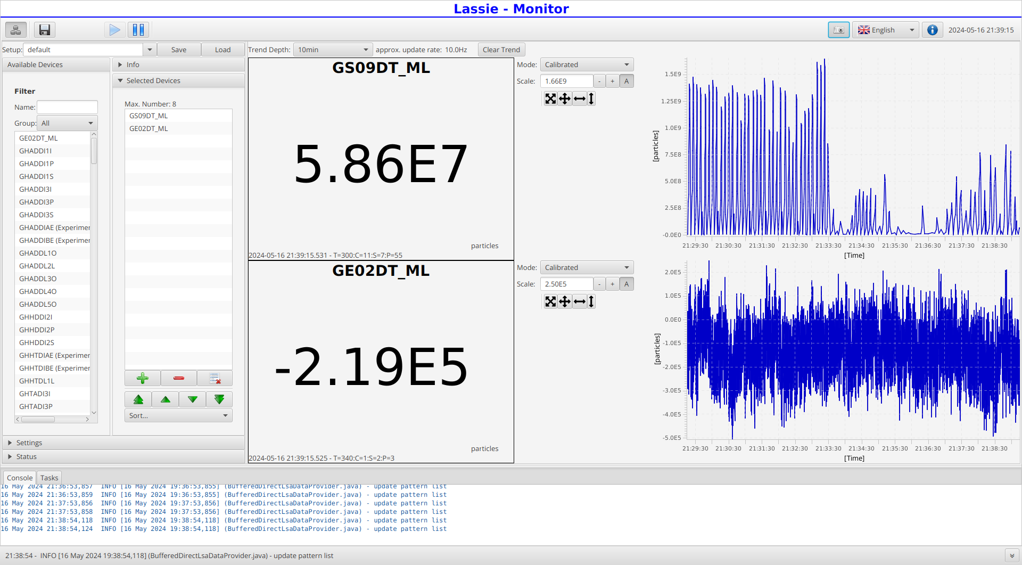This screenshot has height=565, width=1022.
Task: Click the device connection toolbar icon
Action: pyautogui.click(x=16, y=30)
